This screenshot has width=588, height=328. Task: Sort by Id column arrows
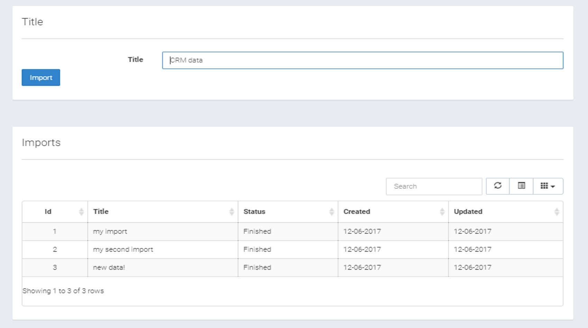pyautogui.click(x=81, y=212)
